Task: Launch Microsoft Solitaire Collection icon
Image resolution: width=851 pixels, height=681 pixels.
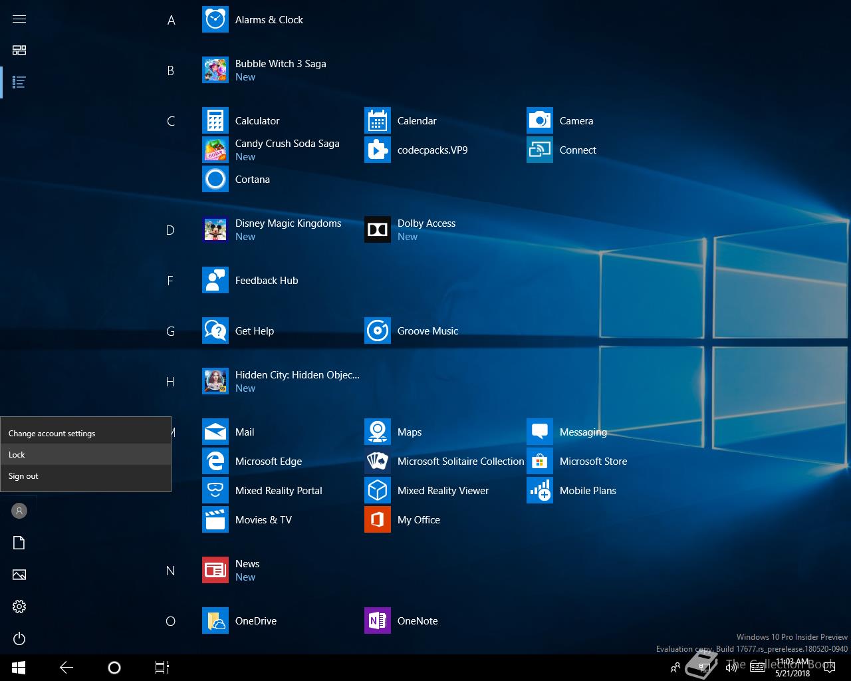Action: (378, 462)
